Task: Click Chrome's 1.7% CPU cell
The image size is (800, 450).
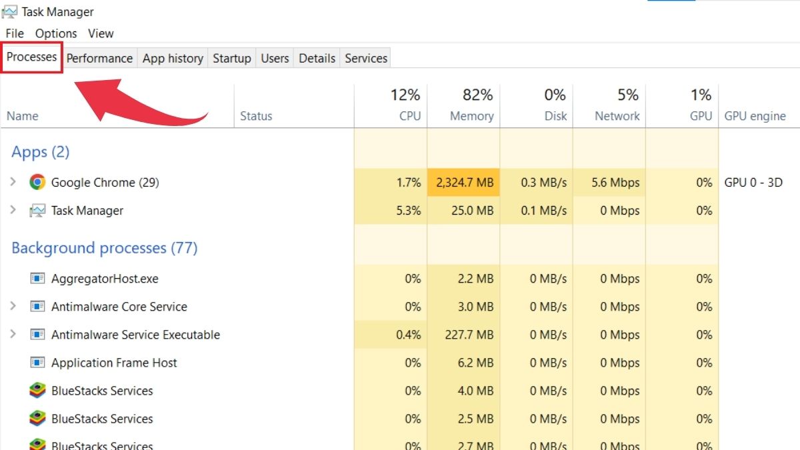Action: tap(391, 182)
